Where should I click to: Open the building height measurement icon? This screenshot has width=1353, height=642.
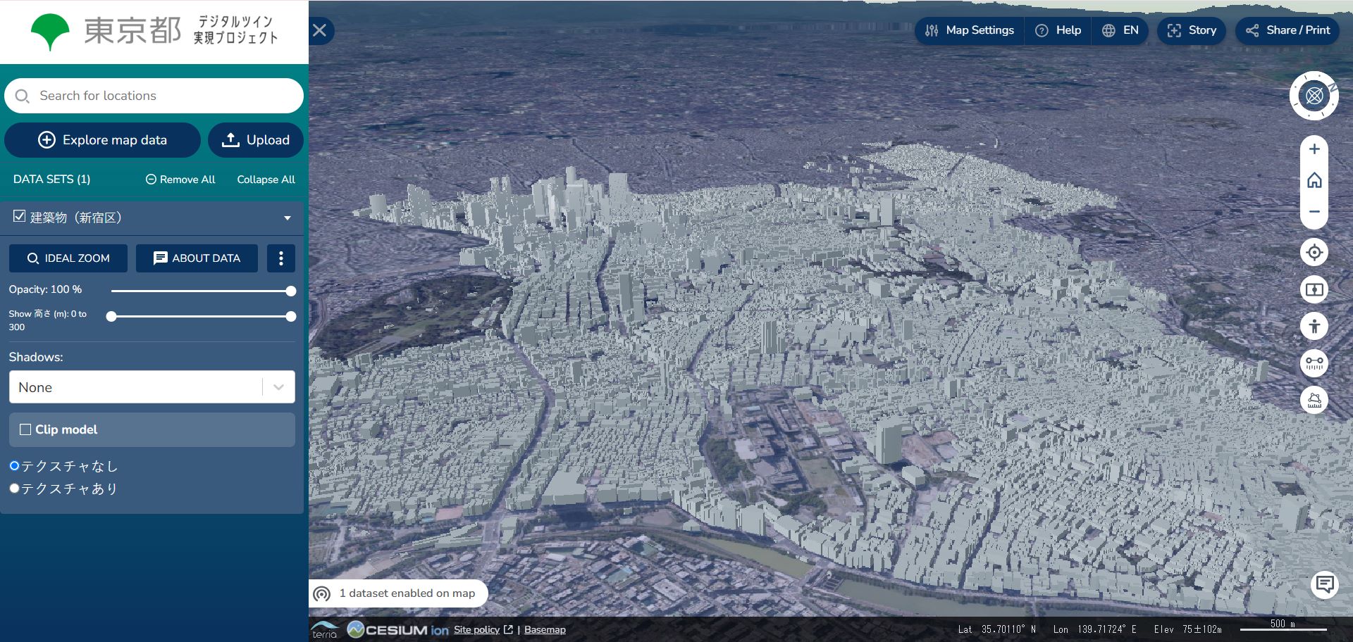click(1314, 400)
